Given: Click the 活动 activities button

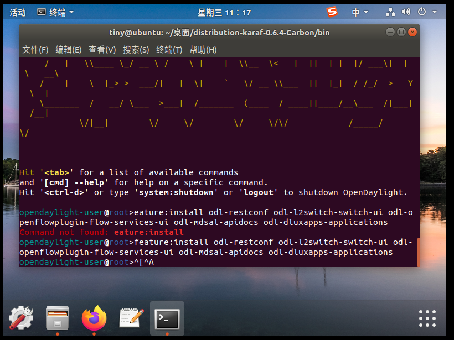Looking at the screenshot, I should pyautogui.click(x=18, y=12).
